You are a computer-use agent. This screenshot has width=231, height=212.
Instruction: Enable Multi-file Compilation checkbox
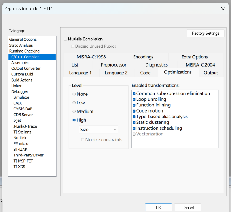[x=66, y=39]
